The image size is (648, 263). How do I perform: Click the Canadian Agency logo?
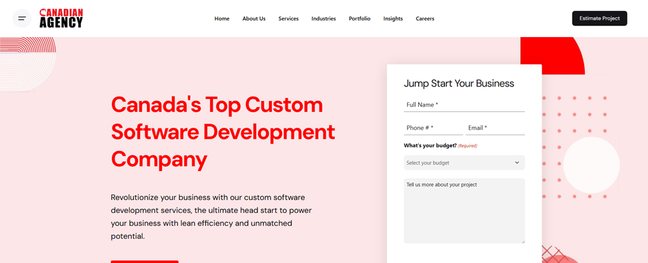coord(61,18)
